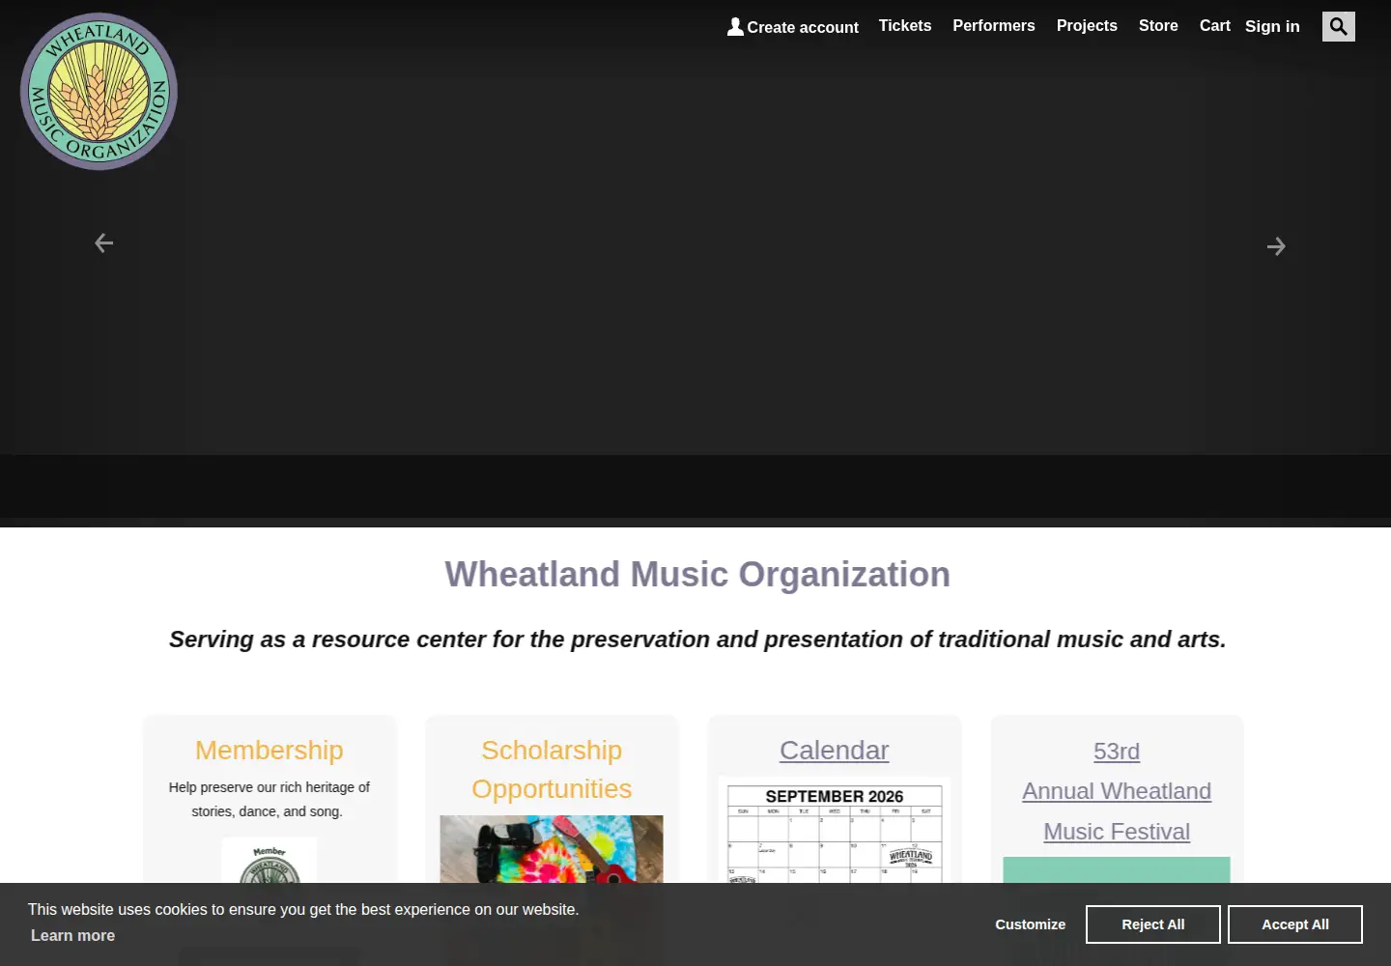Click Sign in
The width and height of the screenshot is (1391, 966).
click(1272, 27)
